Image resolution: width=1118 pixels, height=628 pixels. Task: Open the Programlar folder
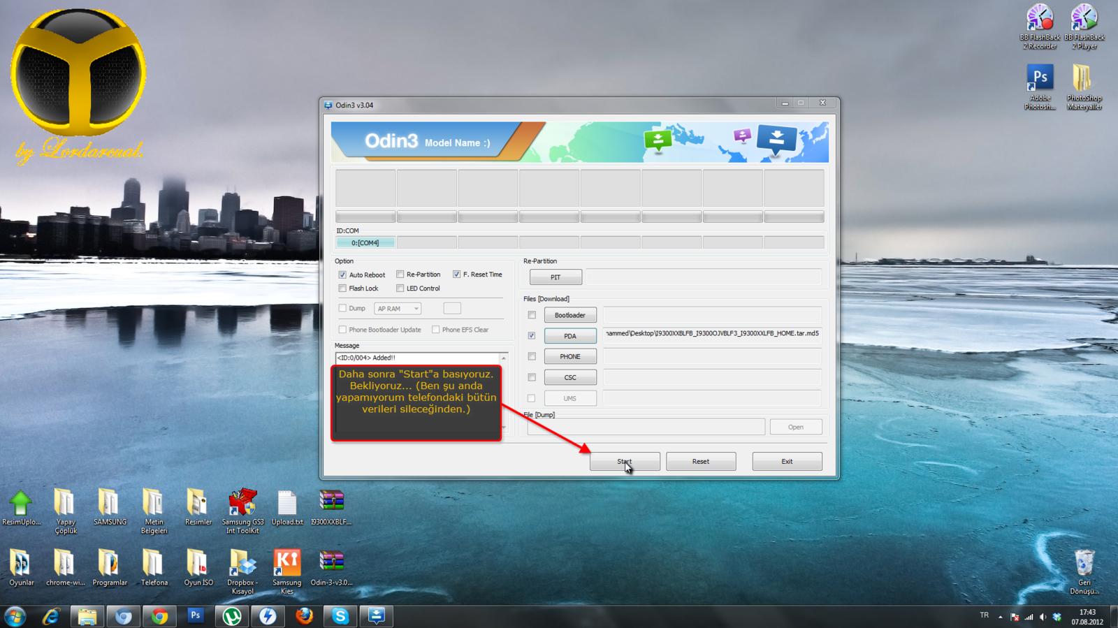110,568
